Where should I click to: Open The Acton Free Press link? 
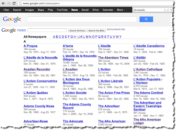pyautogui.click(x=114, y=92)
